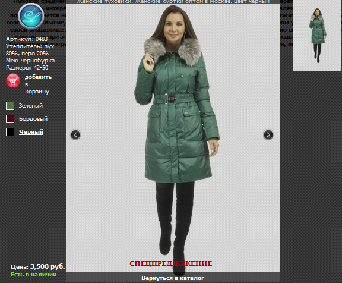Image resolution: width=342 pixels, height=283 pixels.
Task: Click the "Утеплитель: пух" text line
Action: (30, 46)
